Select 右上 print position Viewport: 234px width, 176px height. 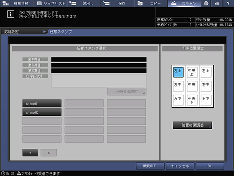click(x=206, y=72)
